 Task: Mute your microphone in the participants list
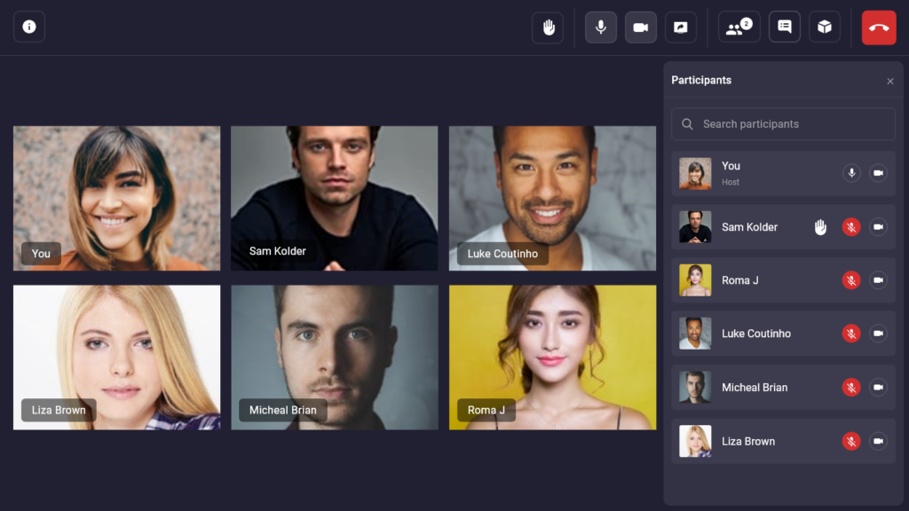851,173
